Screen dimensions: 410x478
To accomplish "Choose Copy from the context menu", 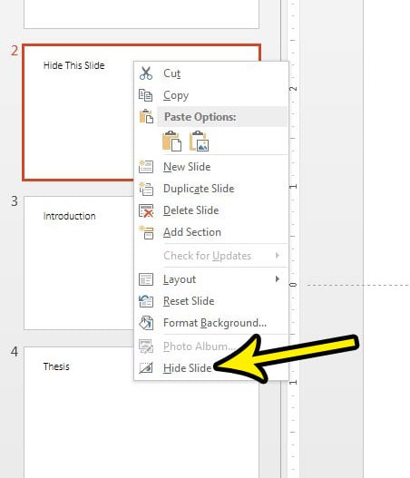I will 211,95.
